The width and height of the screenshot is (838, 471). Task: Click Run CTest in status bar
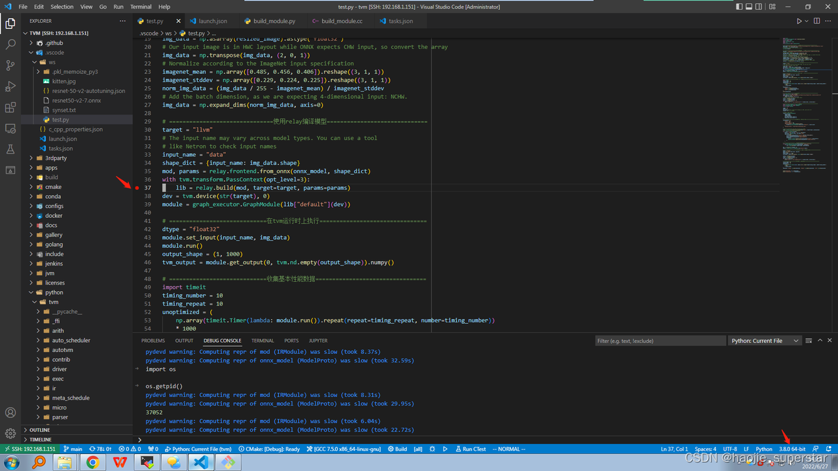(471, 449)
